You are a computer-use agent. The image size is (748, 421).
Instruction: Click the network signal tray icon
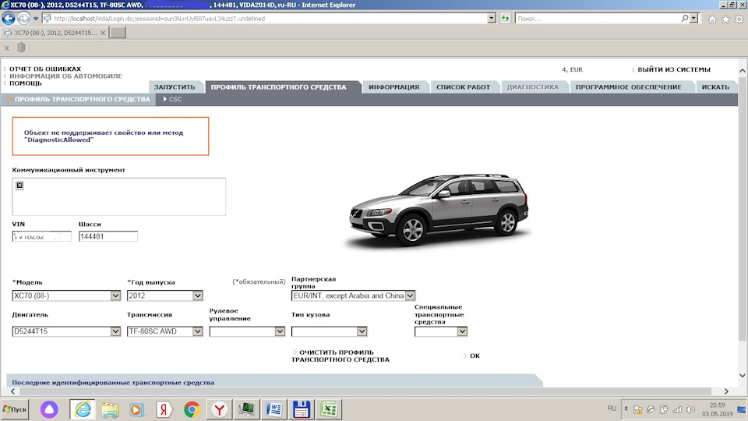point(677,409)
